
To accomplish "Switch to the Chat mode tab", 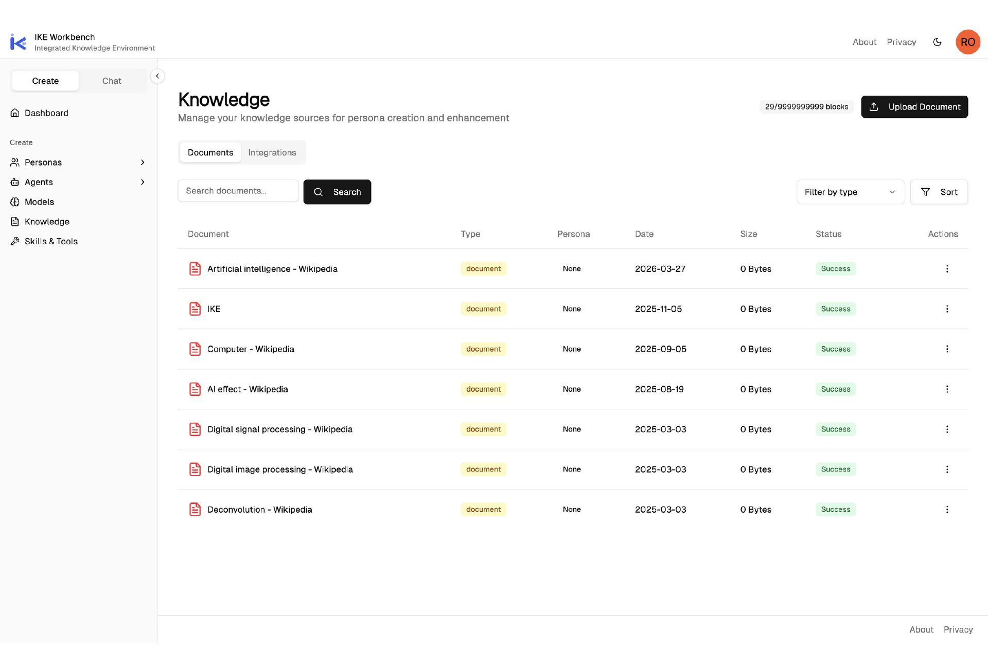I will 112,81.
